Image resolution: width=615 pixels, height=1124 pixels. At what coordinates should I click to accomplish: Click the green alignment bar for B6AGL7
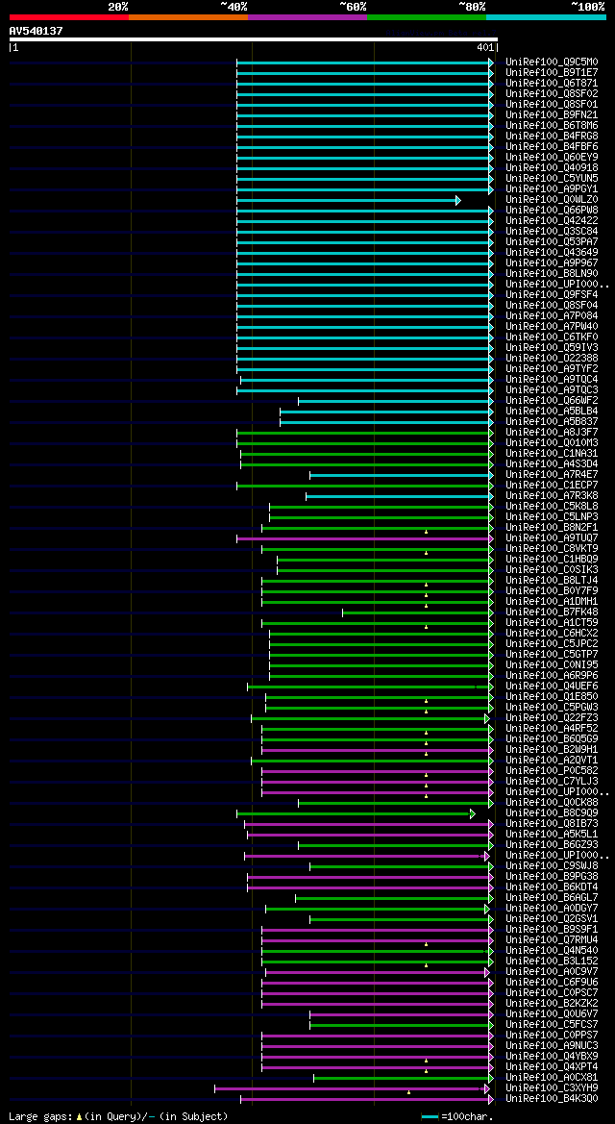tap(394, 898)
